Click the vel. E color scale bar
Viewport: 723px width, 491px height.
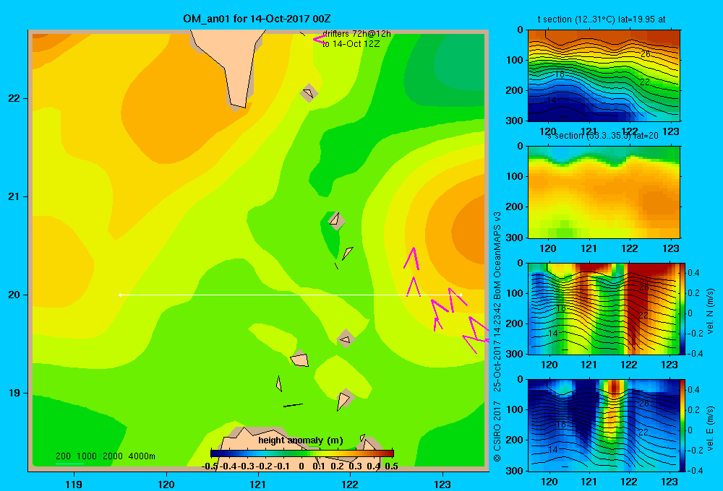[683, 425]
